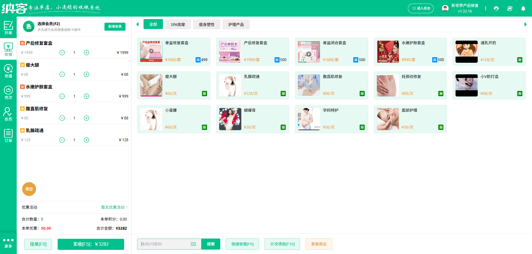Click the left arrow before category tabs

pos(138,24)
